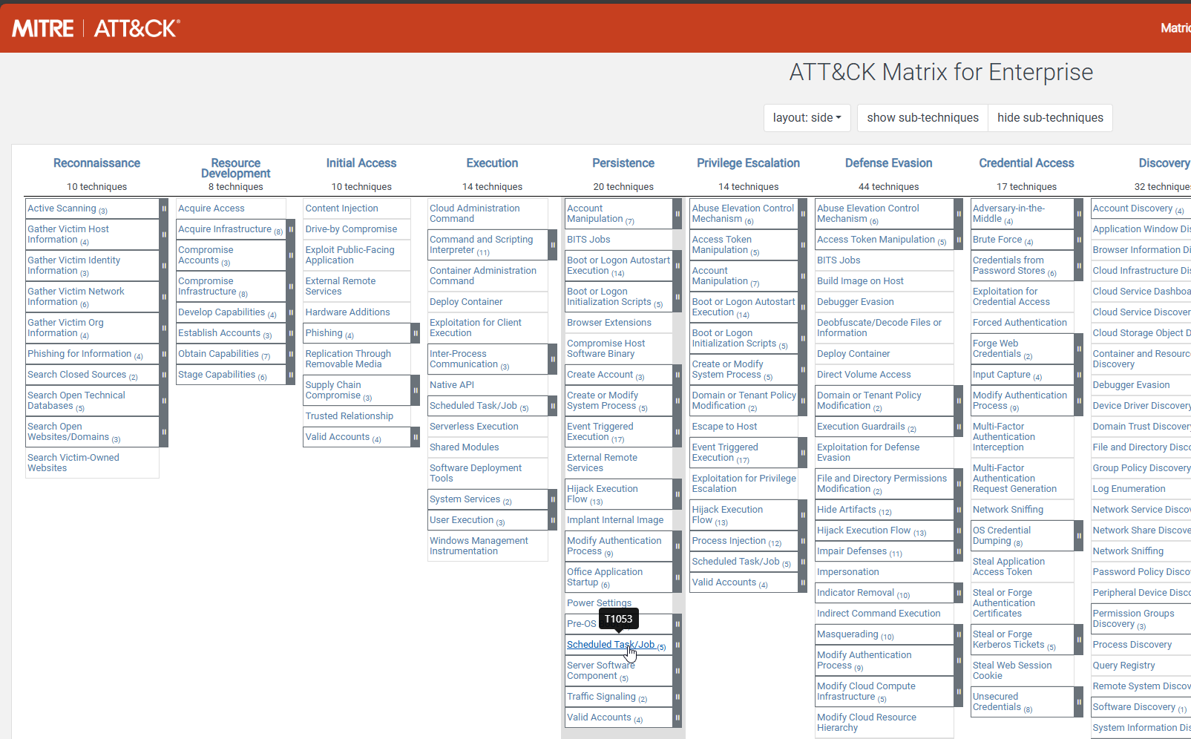Expand Phishing for Information sub-techniques handle
Screen dimensions: 1191x739
[164, 354]
